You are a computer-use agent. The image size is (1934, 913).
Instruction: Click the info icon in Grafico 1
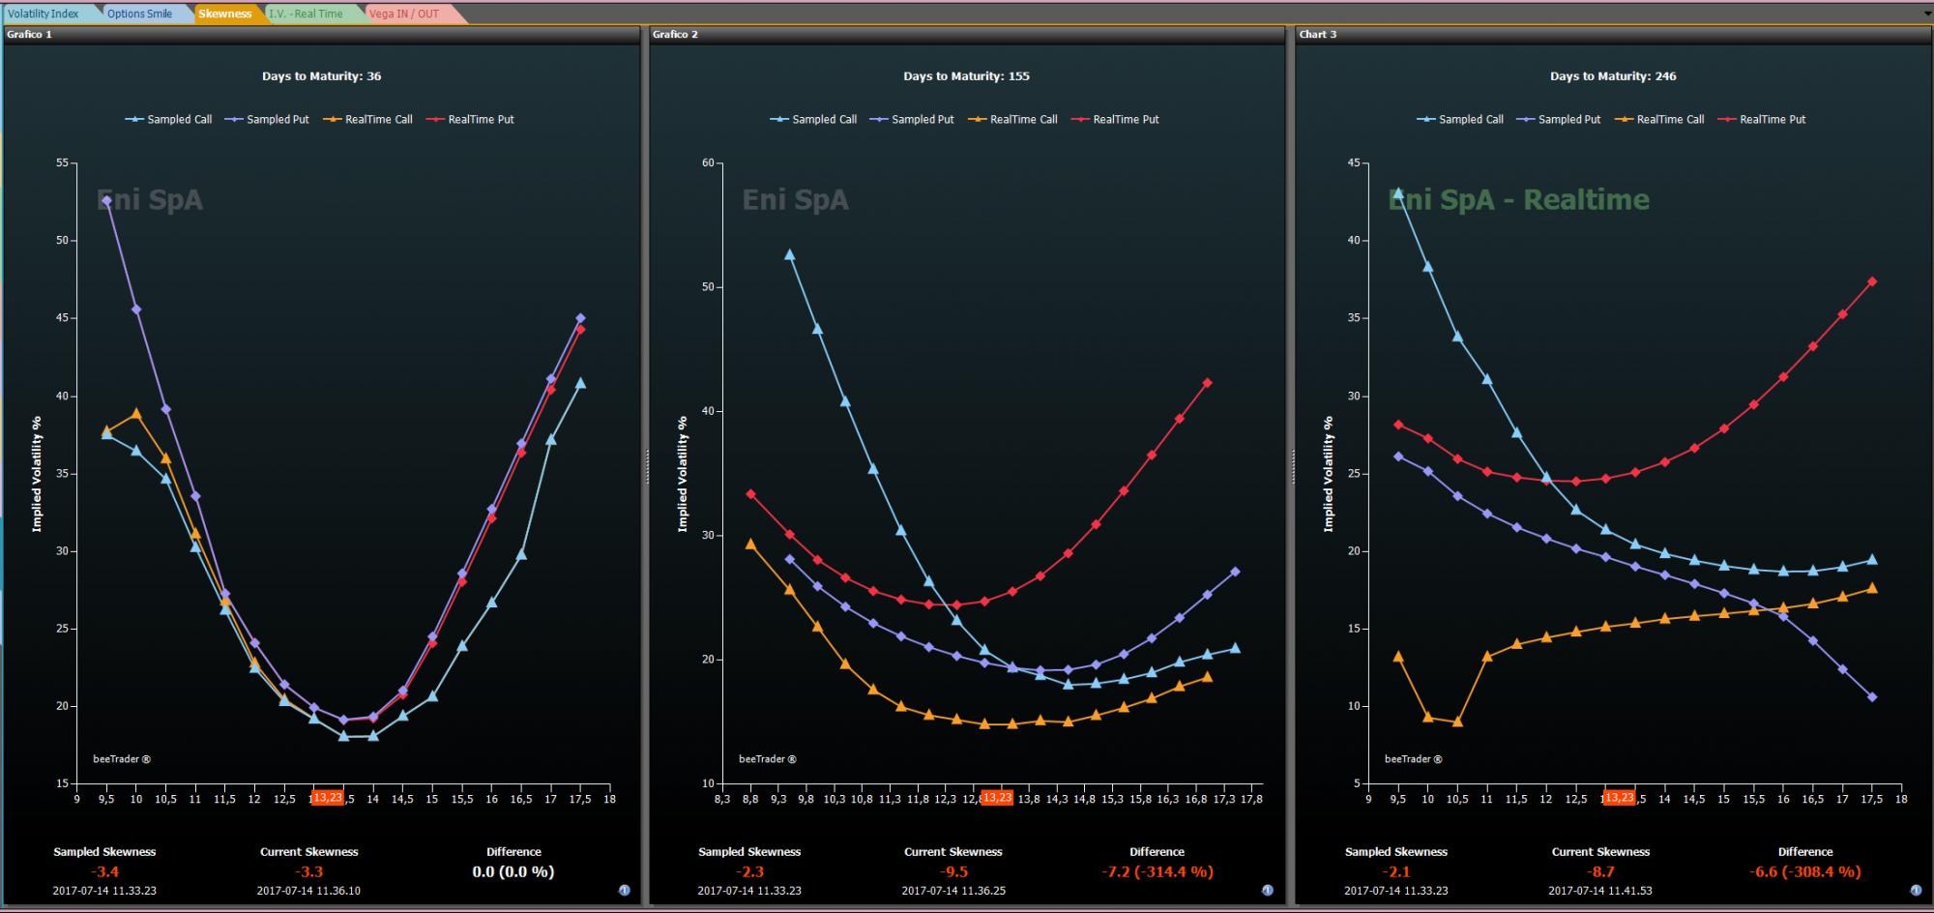coord(624,890)
